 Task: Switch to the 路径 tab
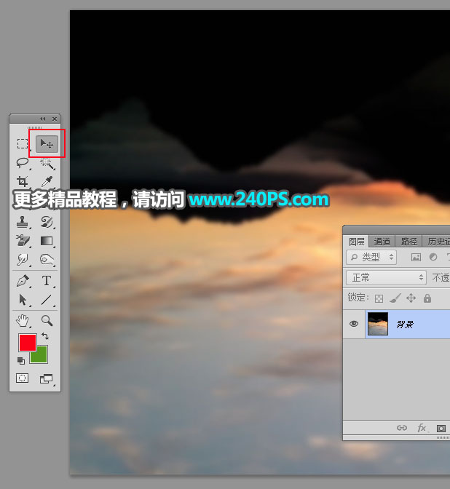click(x=409, y=242)
